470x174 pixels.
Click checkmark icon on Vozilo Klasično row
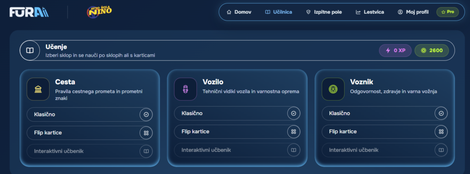pos(294,113)
